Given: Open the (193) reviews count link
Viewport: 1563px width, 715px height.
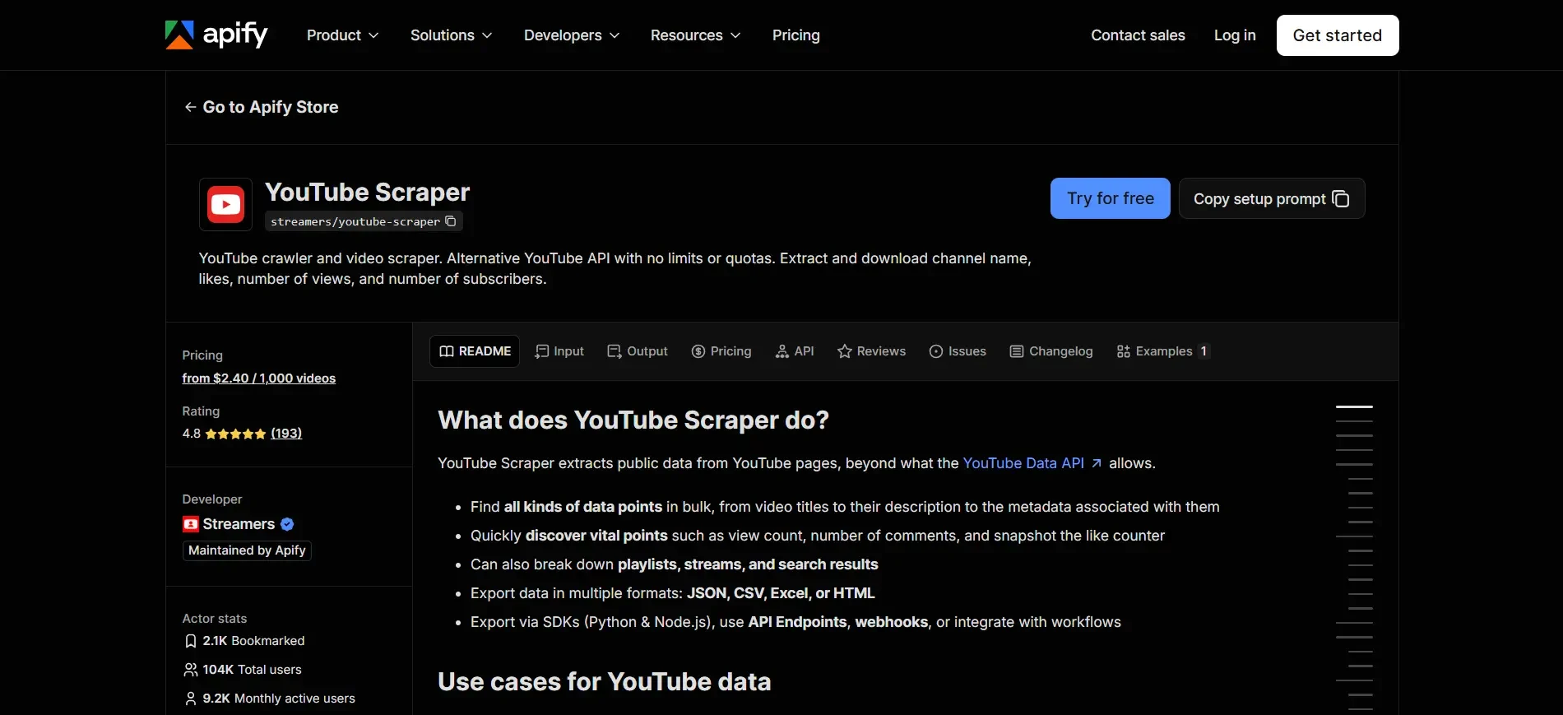Looking at the screenshot, I should pos(286,434).
